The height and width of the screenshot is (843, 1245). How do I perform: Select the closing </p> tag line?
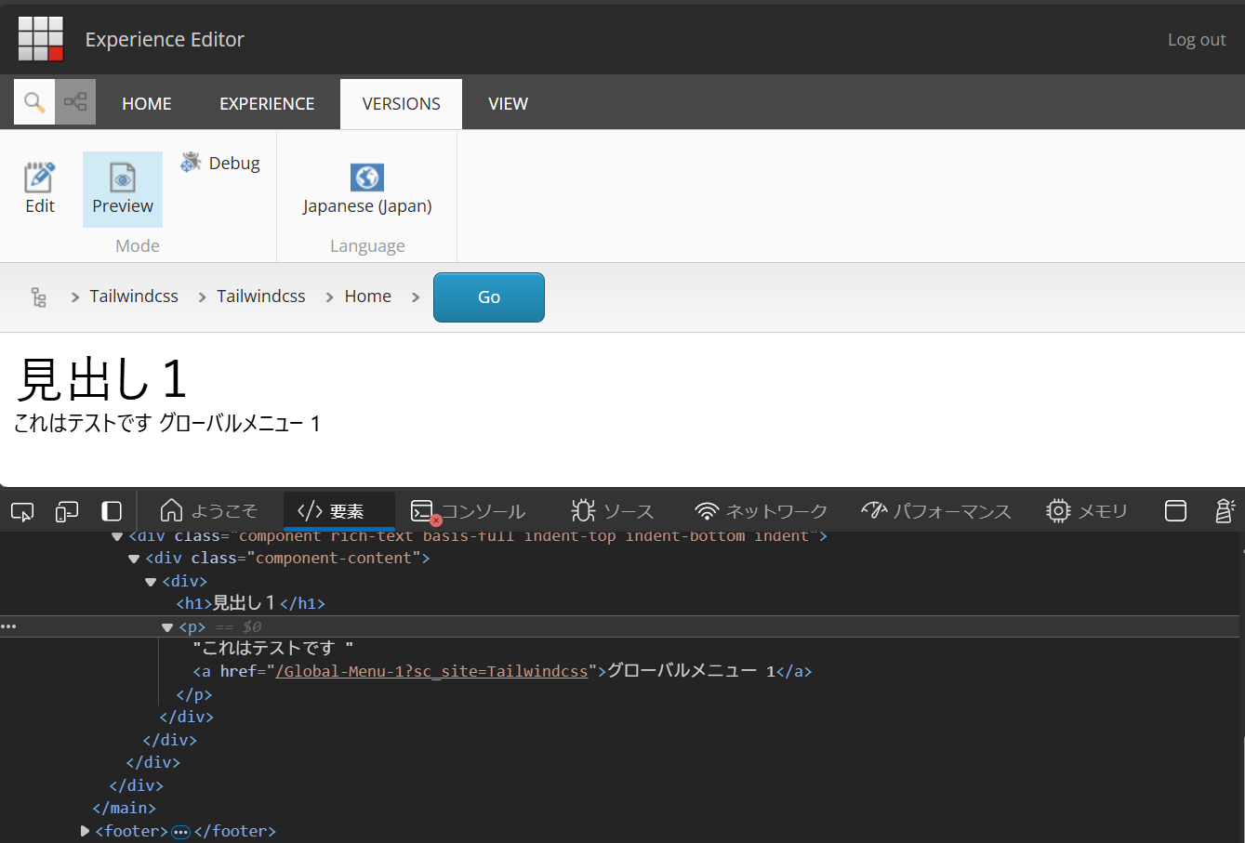[194, 694]
